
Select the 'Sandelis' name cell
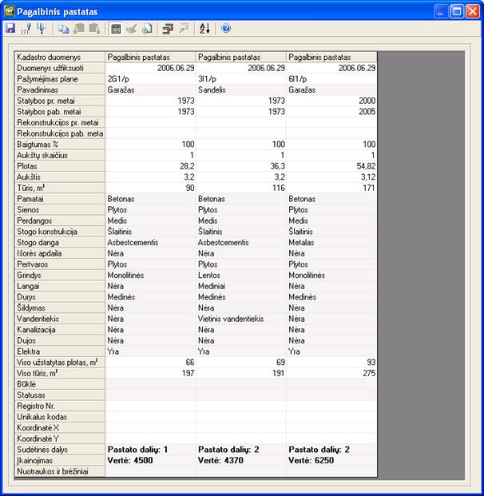point(240,89)
